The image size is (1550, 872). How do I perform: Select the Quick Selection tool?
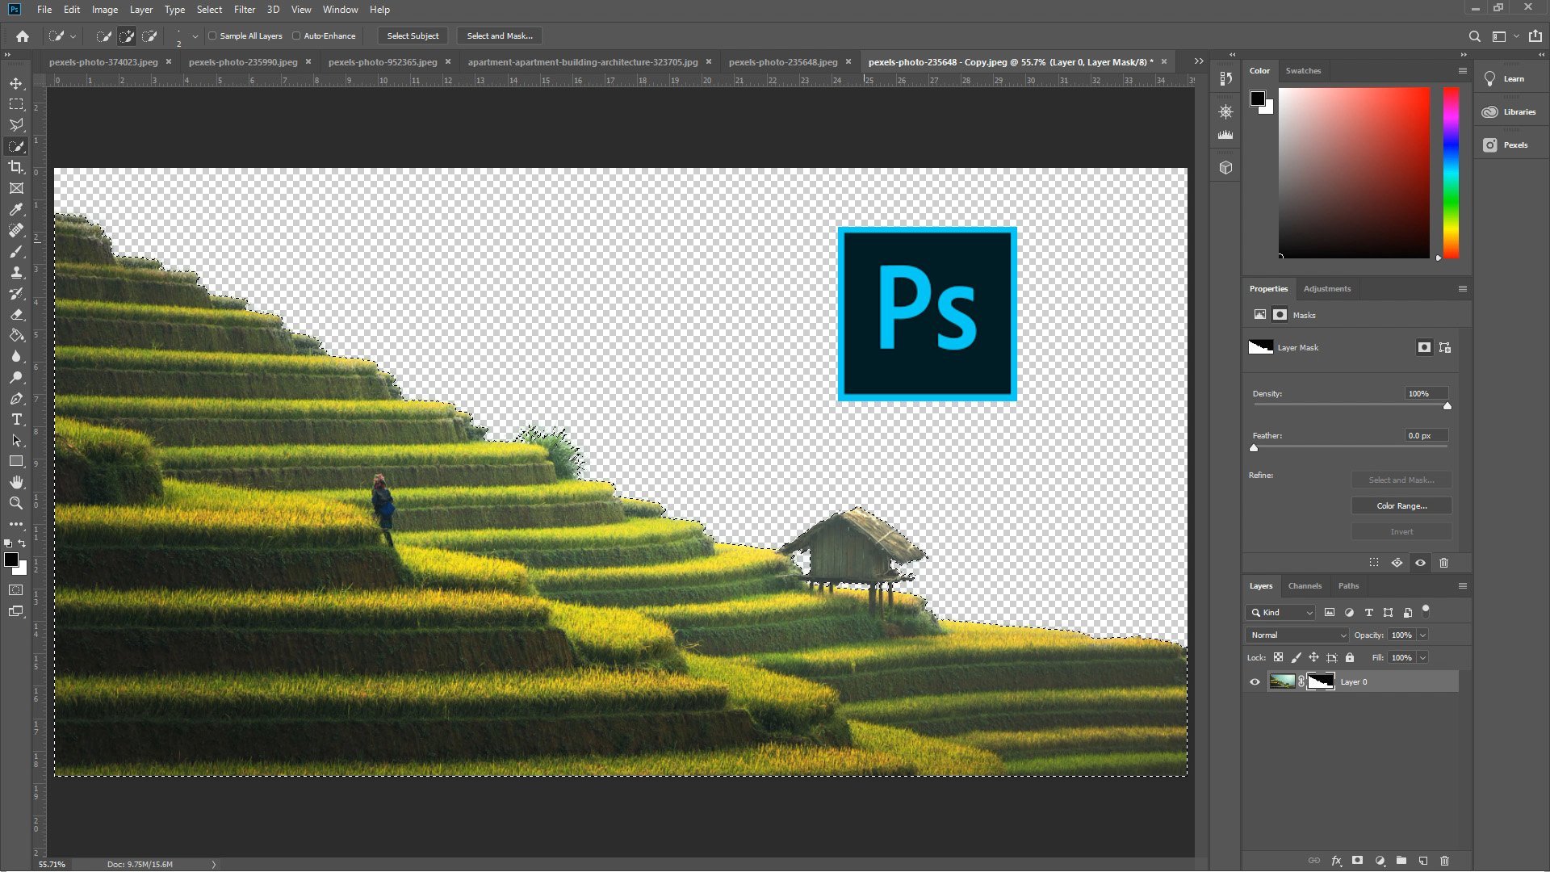click(x=16, y=146)
